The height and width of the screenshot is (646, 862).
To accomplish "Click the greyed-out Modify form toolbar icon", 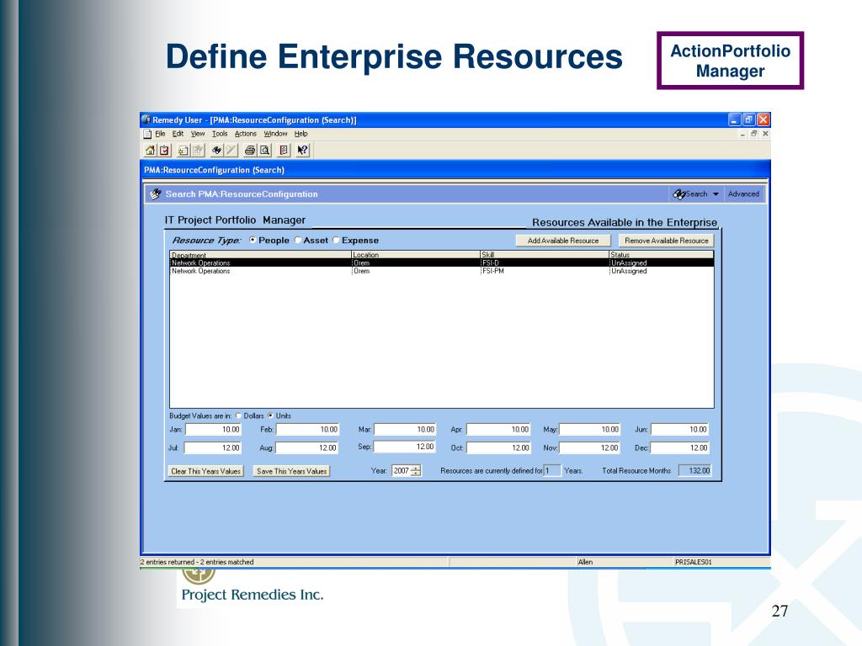I will pos(197,150).
